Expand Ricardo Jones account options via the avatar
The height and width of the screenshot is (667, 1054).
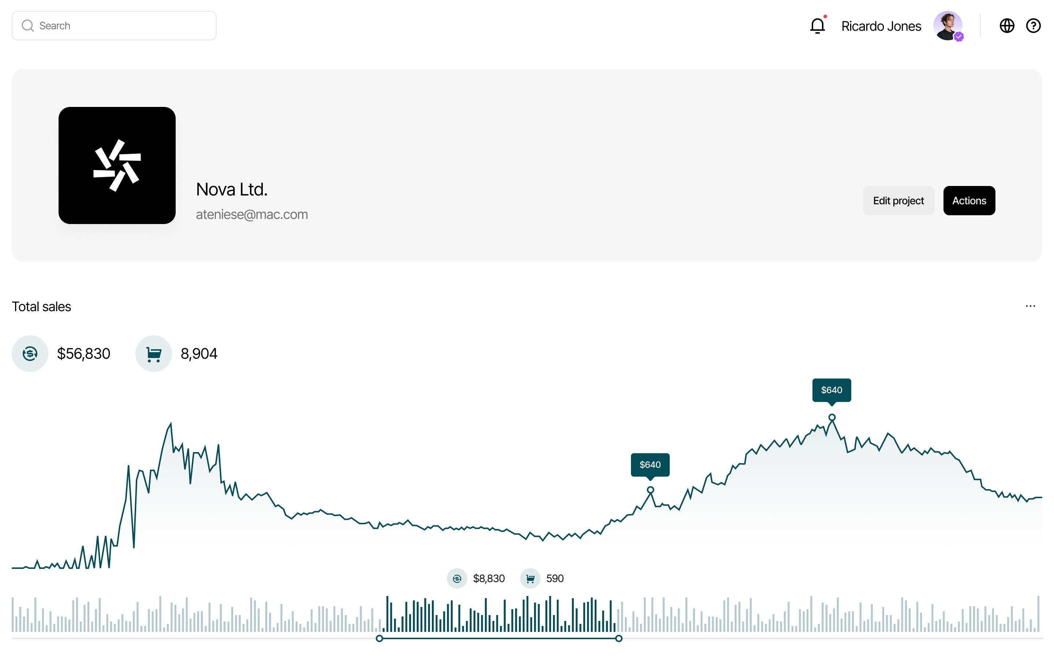(x=949, y=26)
